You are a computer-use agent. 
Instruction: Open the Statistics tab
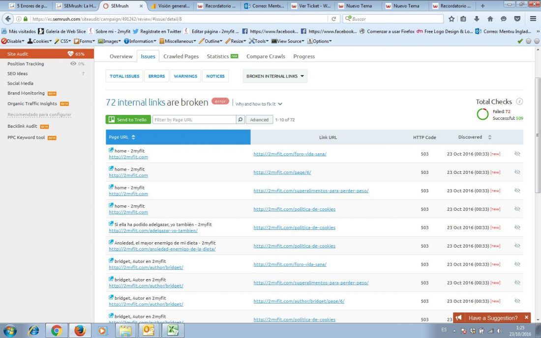point(222,56)
